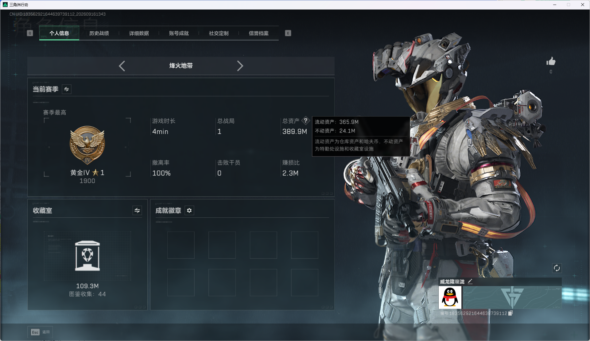Click the 赚损比 value 2.3M
Viewport: 590px width, 341px height.
click(x=290, y=173)
